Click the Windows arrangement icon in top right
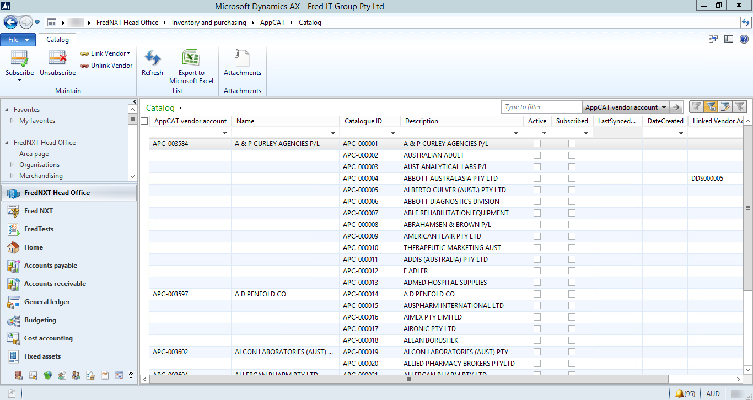This screenshot has height=400, width=753. point(713,39)
